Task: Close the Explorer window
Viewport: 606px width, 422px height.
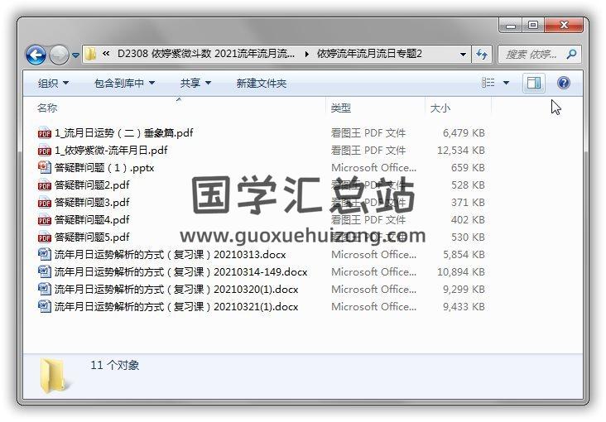Action: pyautogui.click(x=564, y=26)
